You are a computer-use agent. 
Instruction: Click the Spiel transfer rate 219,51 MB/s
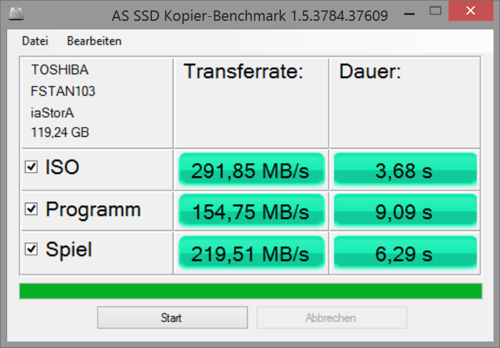point(251,252)
